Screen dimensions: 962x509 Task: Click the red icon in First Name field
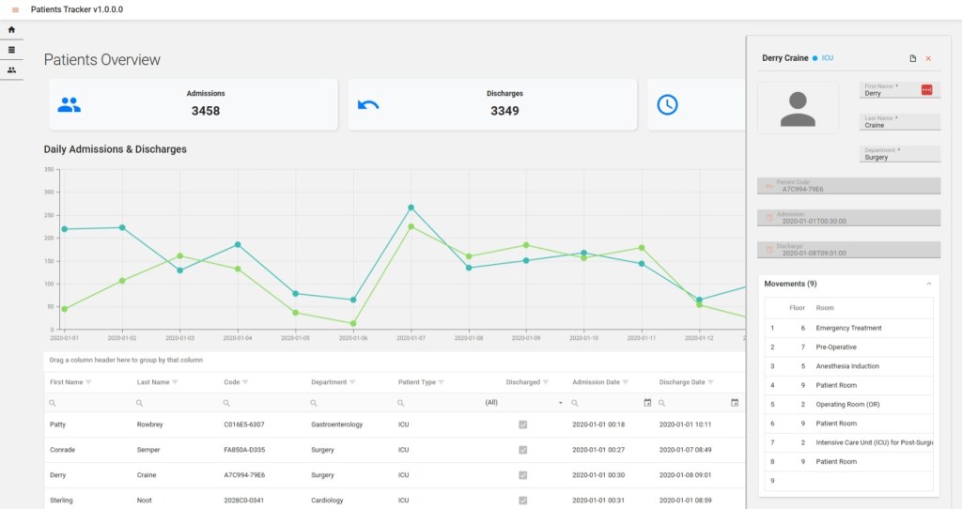click(x=926, y=90)
